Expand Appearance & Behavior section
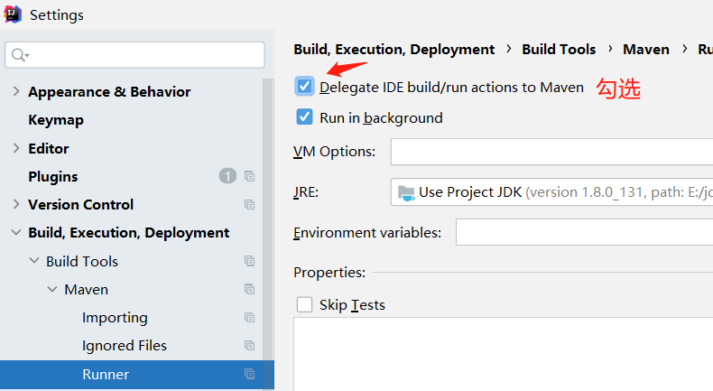The width and height of the screenshot is (713, 391). pyautogui.click(x=16, y=92)
